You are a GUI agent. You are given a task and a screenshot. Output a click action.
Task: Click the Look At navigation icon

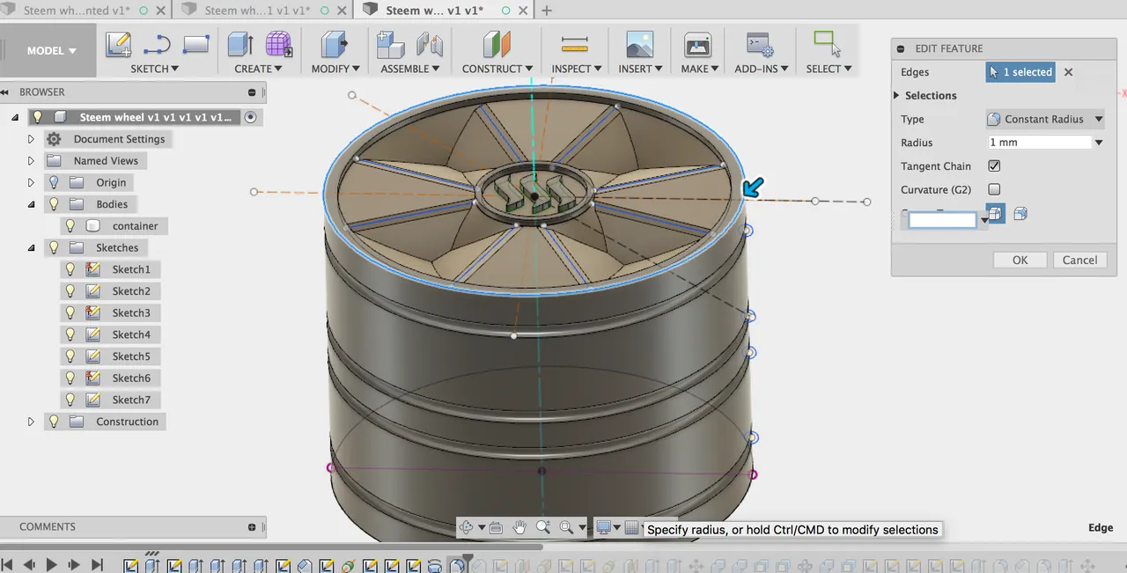496,528
